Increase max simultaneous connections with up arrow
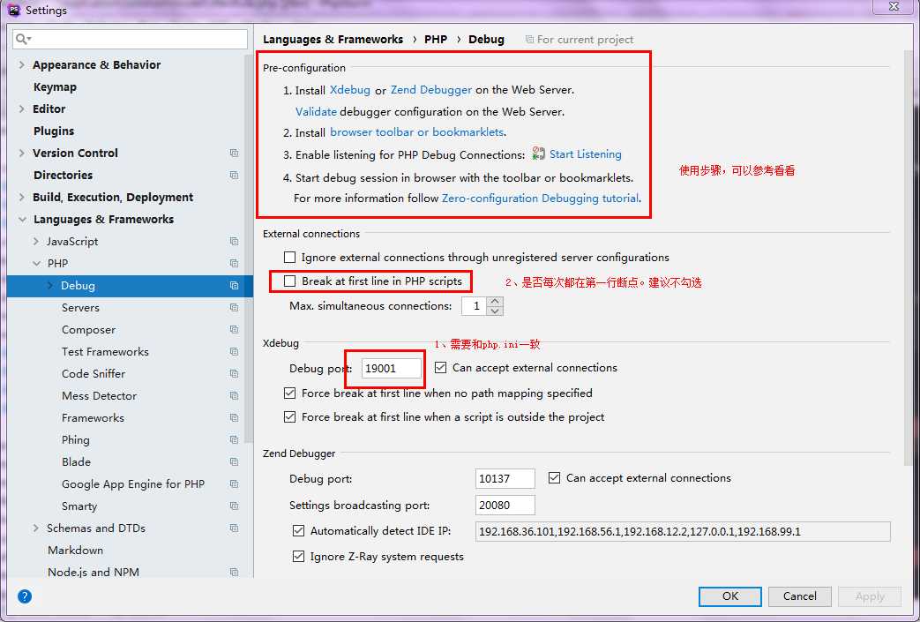The width and height of the screenshot is (920, 622). (495, 301)
